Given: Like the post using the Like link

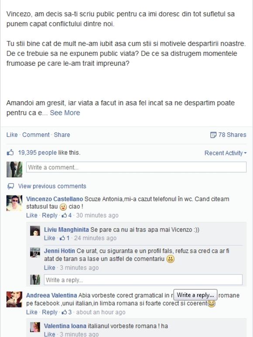Looking at the screenshot, I should 12,135.
